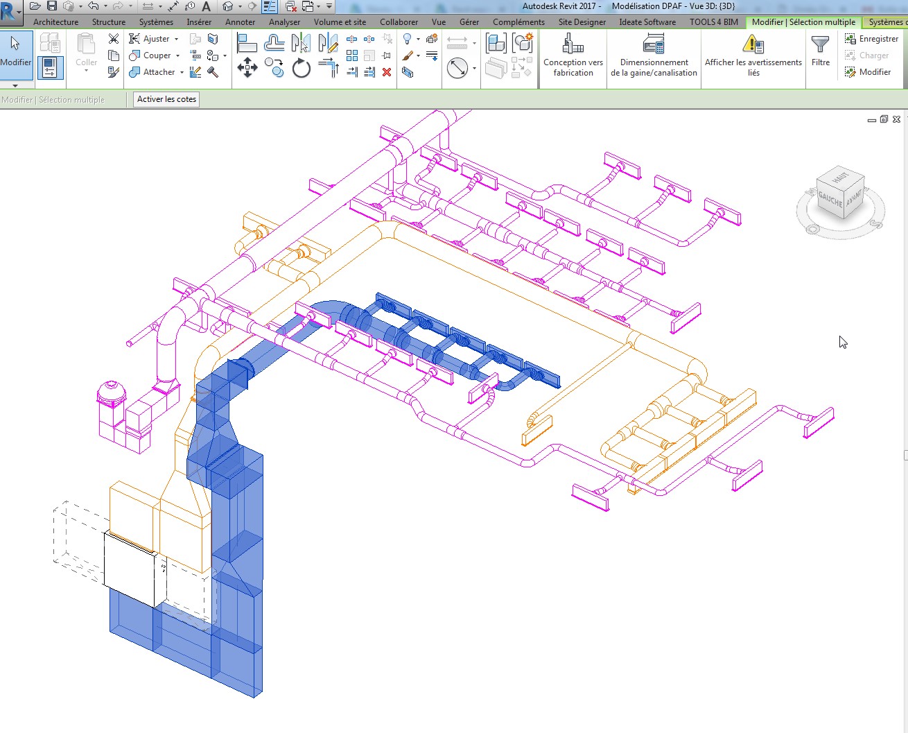
Task: Expand the Couper dropdown arrow
Action: click(178, 56)
